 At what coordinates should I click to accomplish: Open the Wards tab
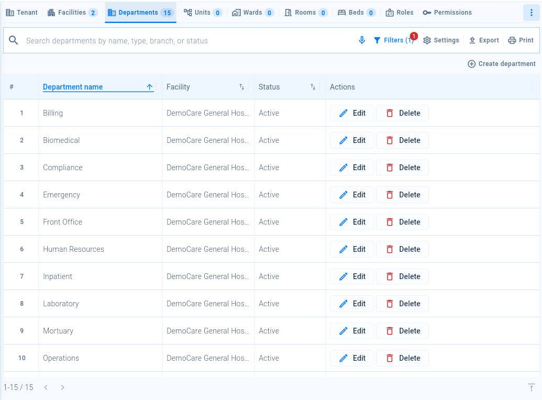click(253, 13)
